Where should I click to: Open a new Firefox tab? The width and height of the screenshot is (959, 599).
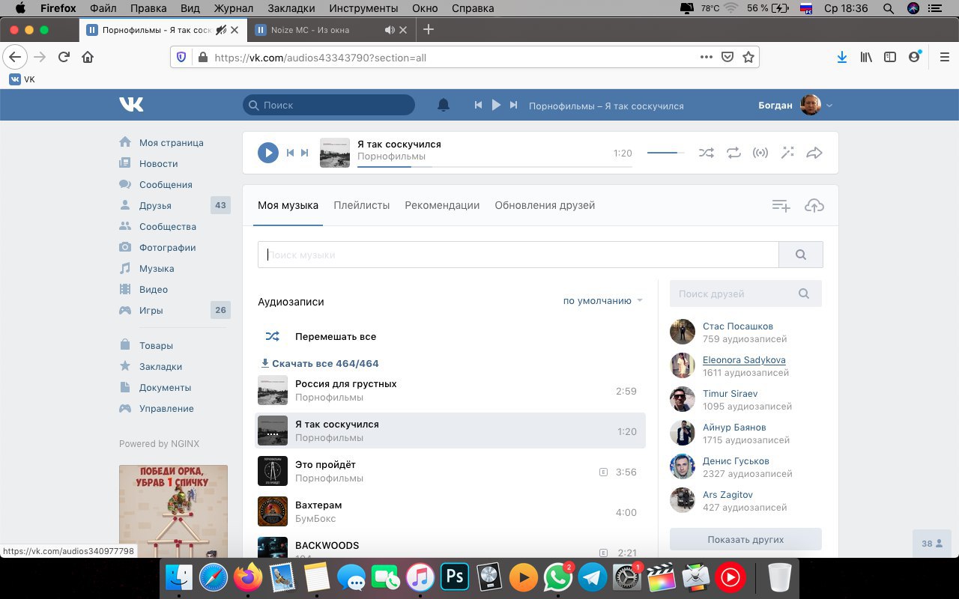(429, 29)
